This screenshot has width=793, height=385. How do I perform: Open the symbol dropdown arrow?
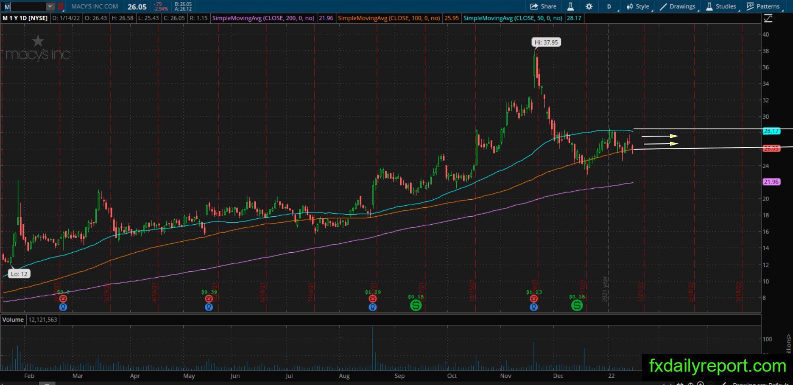click(50, 6)
